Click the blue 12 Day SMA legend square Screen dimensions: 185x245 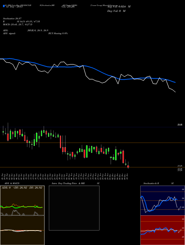click(x=4, y=6)
